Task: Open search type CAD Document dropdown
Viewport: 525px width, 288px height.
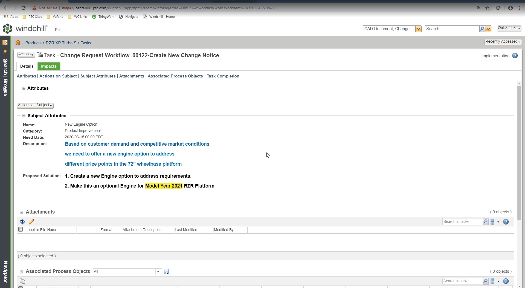Action: pyautogui.click(x=418, y=29)
